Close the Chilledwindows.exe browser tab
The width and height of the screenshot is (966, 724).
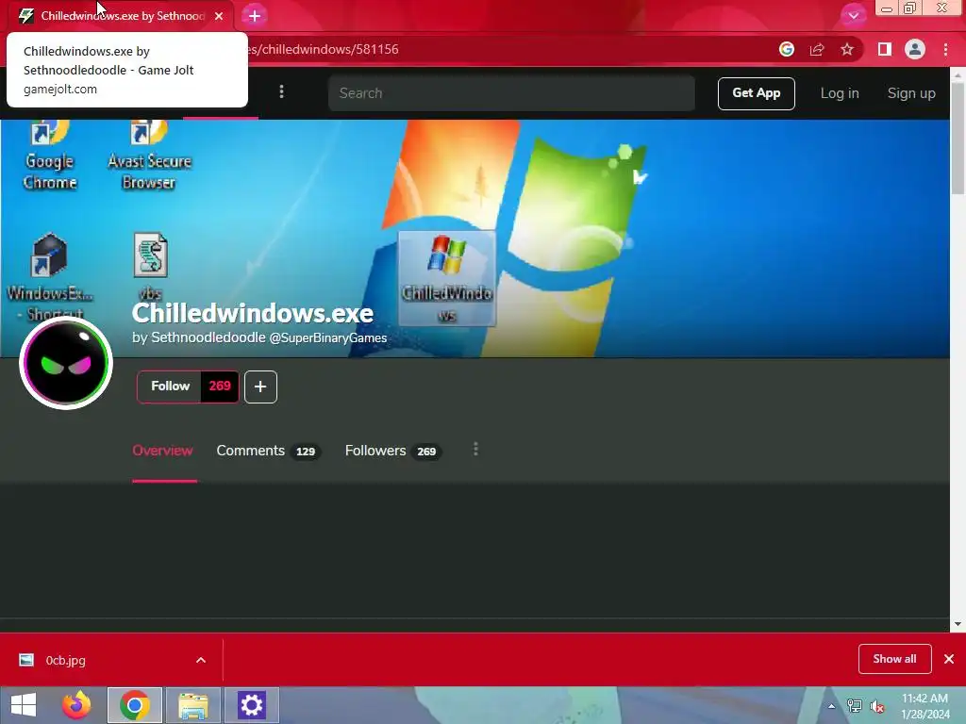click(x=219, y=16)
